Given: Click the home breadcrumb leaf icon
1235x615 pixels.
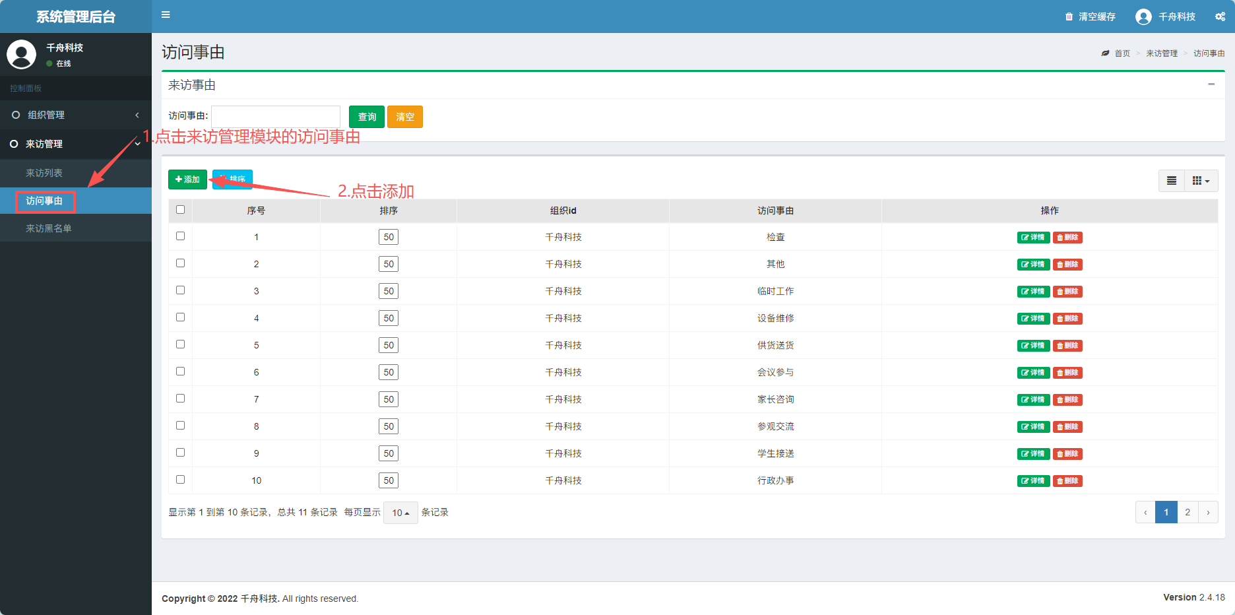Looking at the screenshot, I should pos(1105,53).
